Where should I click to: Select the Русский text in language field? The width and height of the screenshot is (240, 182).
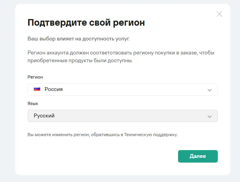[44, 115]
